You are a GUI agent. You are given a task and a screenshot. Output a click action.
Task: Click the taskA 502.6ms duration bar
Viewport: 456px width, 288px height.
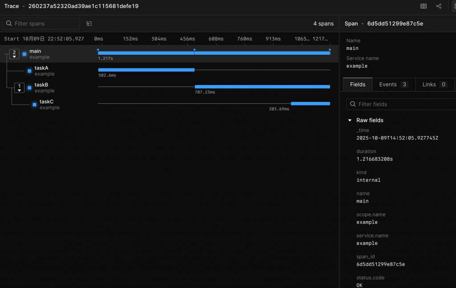[x=146, y=70]
